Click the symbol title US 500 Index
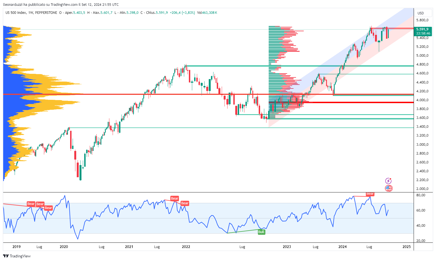This screenshot has height=261, width=436. (16, 13)
